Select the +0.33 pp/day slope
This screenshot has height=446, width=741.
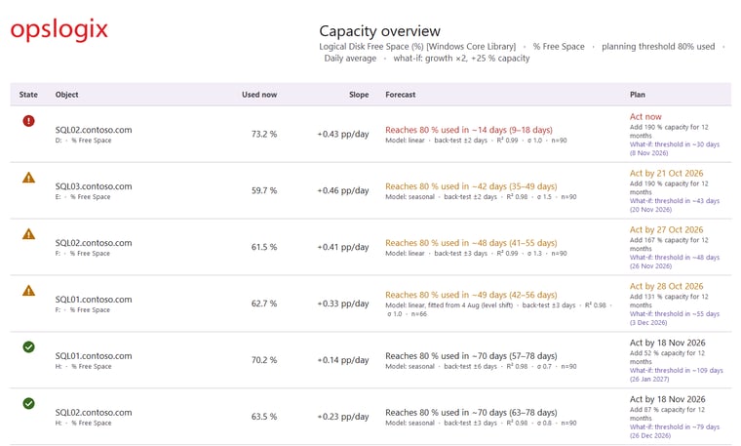342,304
